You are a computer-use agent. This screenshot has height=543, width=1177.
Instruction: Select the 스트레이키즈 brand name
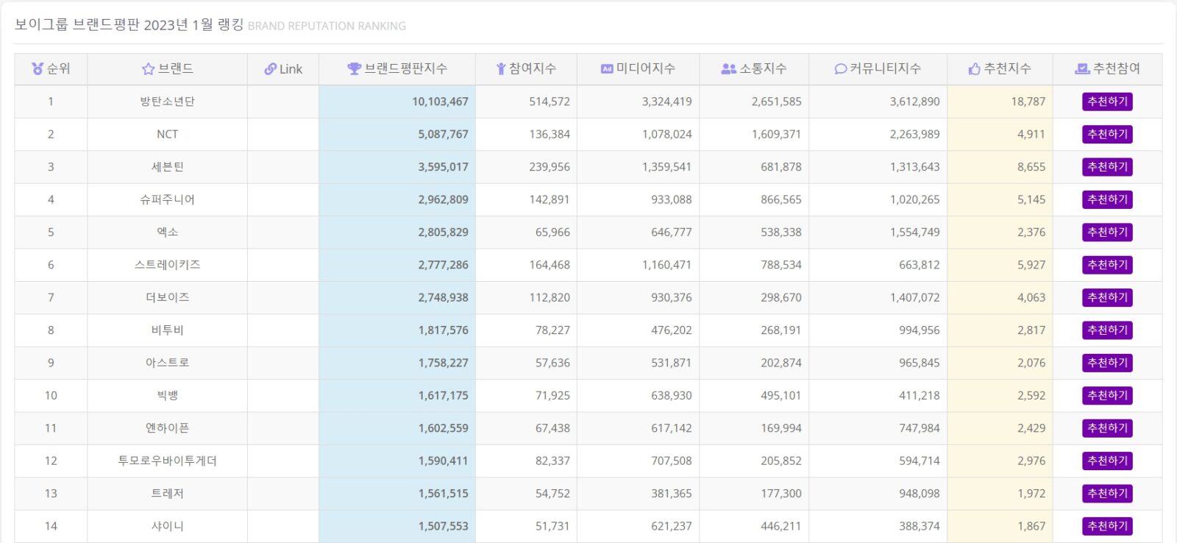point(168,265)
